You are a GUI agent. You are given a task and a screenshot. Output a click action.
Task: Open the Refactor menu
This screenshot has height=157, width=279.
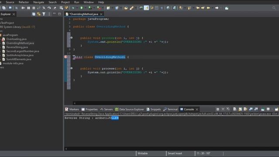click(x=24, y=2)
